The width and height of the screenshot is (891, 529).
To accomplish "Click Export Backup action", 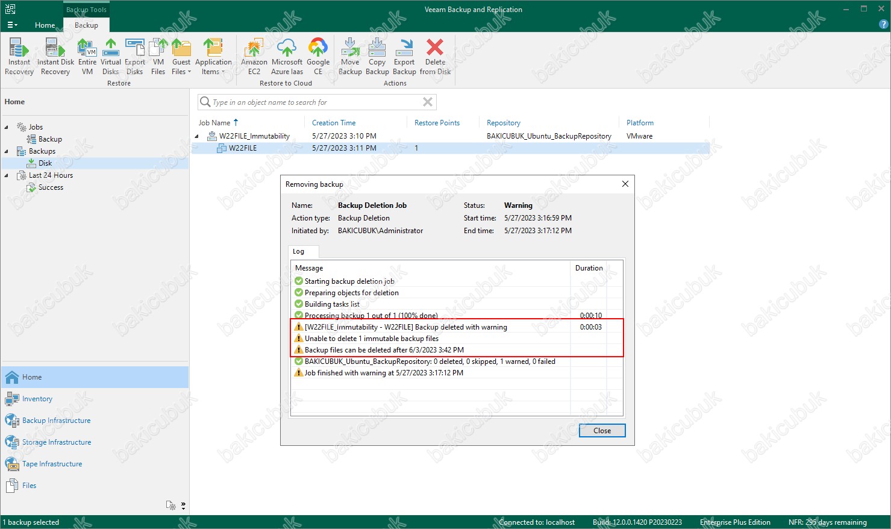I will pos(404,57).
